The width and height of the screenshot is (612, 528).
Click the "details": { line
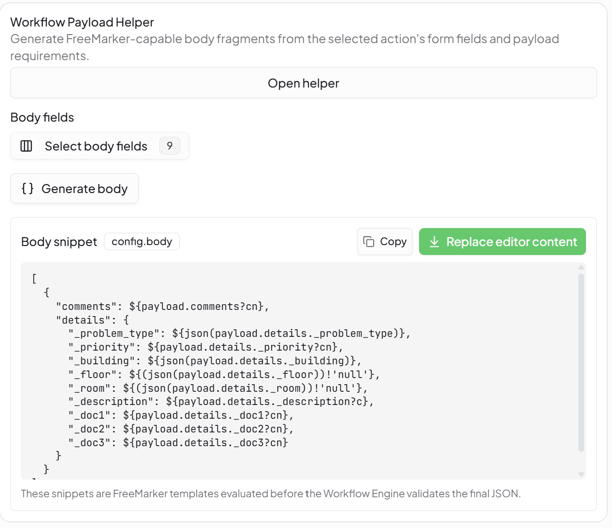92,320
